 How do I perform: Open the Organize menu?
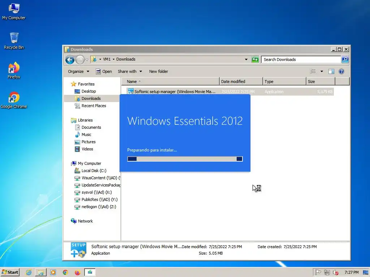point(78,71)
